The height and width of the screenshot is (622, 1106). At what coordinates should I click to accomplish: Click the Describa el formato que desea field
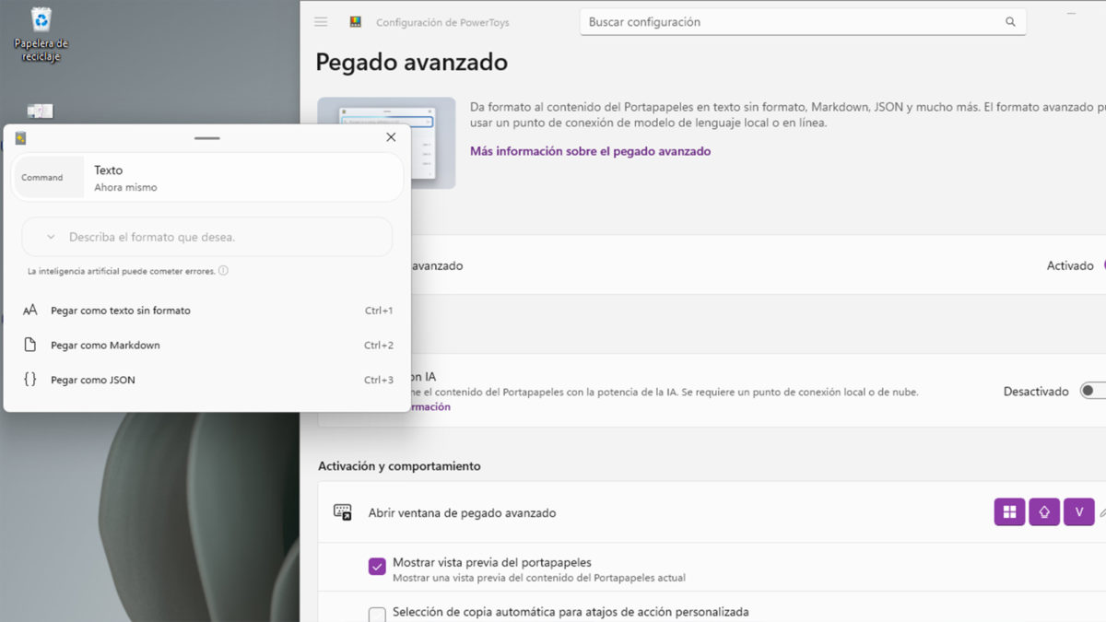207,237
